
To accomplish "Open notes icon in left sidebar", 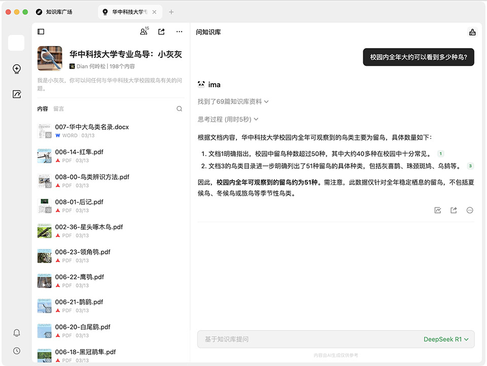I will 17,94.
